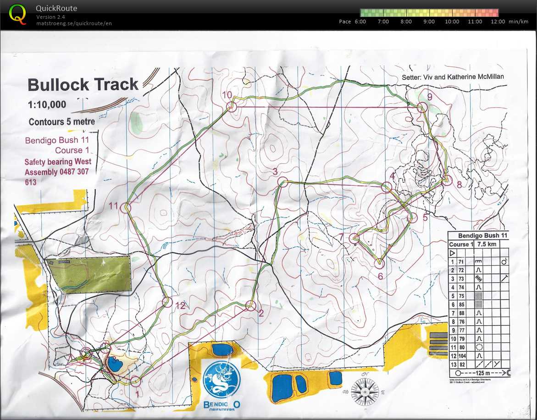
Task: Click the compass rose on the map
Action: click(365, 392)
